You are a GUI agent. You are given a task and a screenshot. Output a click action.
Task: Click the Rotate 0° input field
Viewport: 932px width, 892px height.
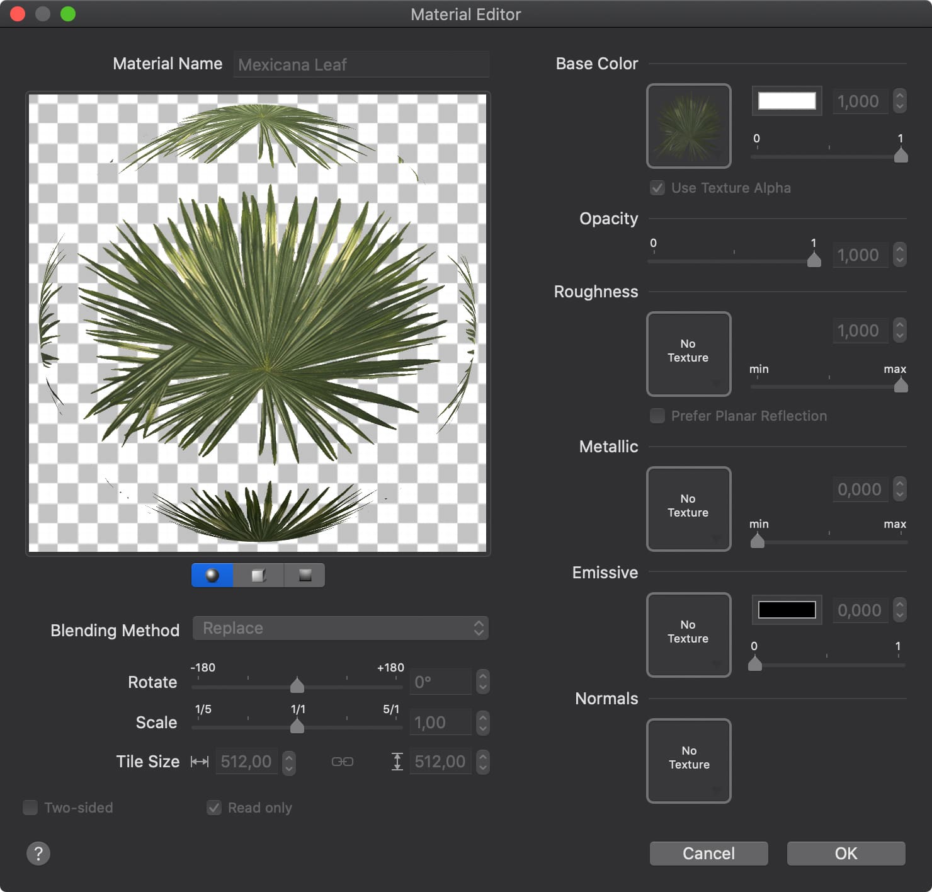point(441,682)
